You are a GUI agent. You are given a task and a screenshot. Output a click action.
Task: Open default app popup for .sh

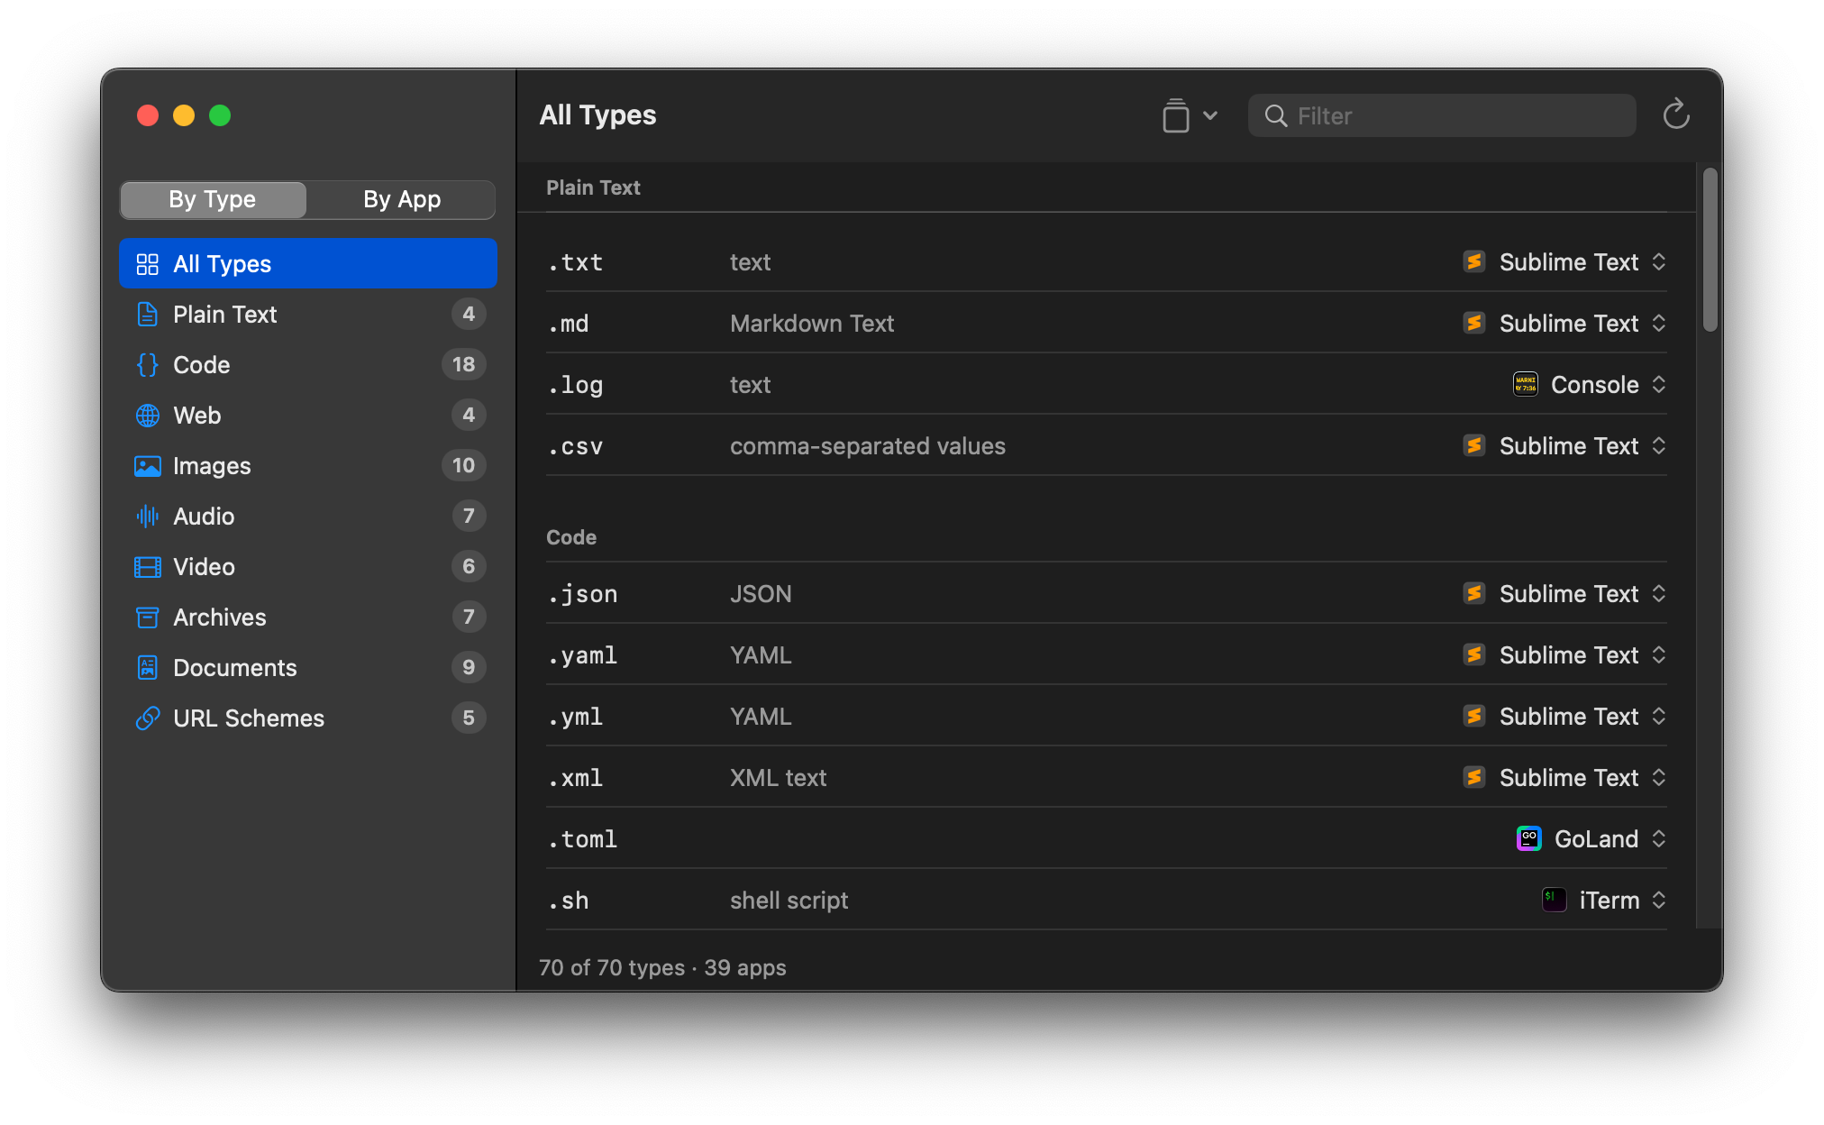pos(1605,901)
